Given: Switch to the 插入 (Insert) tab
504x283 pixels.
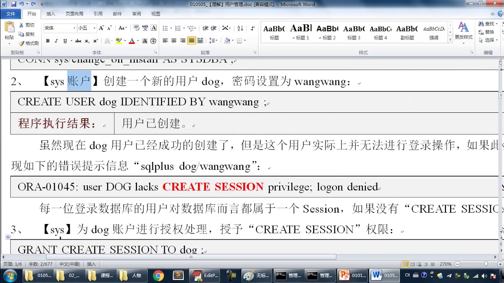Looking at the screenshot, I should coord(51,14).
